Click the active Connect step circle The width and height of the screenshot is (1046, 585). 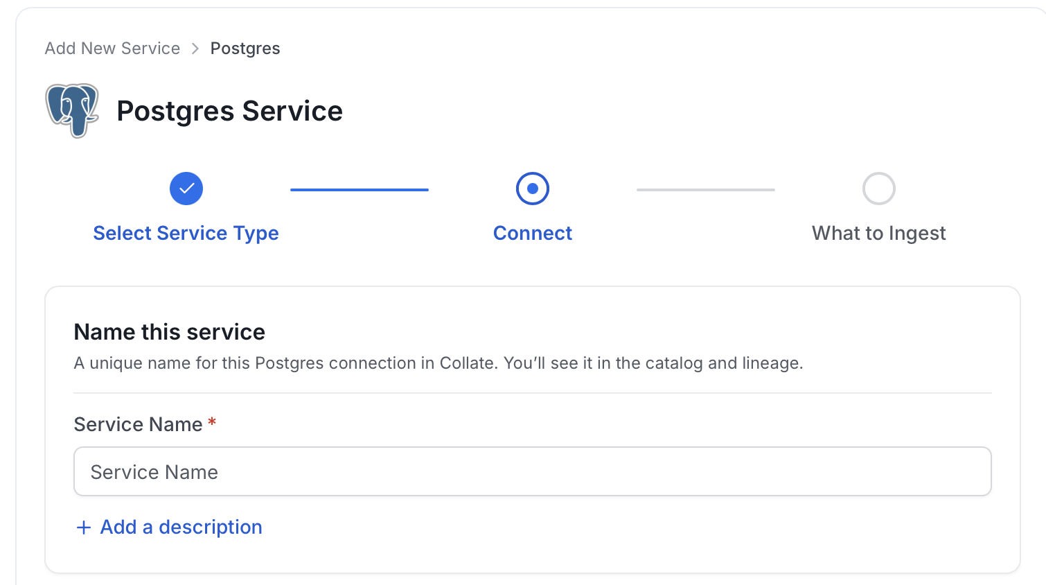533,189
